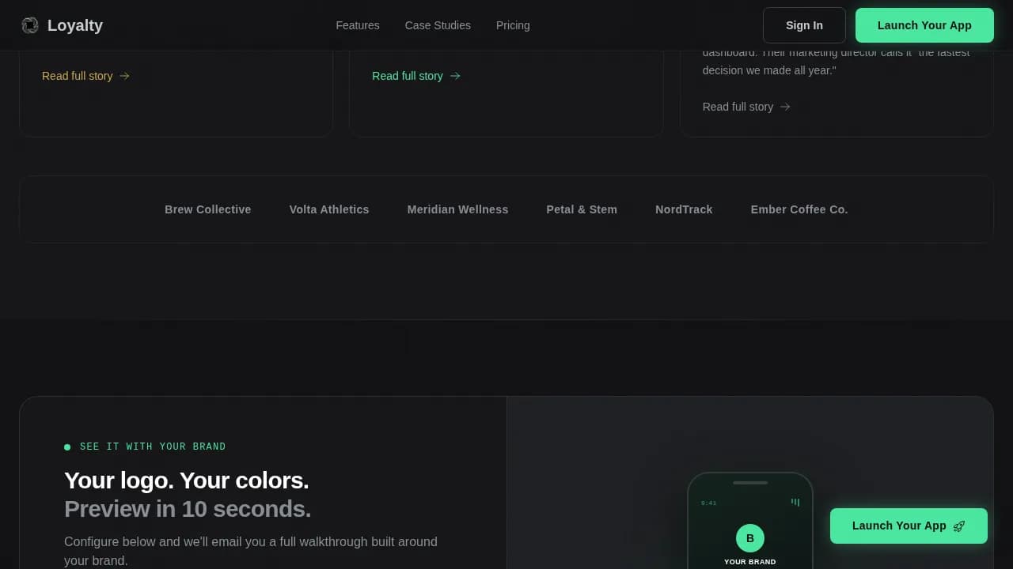1013x569 pixels.
Task: Open the Pricing nav item
Action: point(513,25)
